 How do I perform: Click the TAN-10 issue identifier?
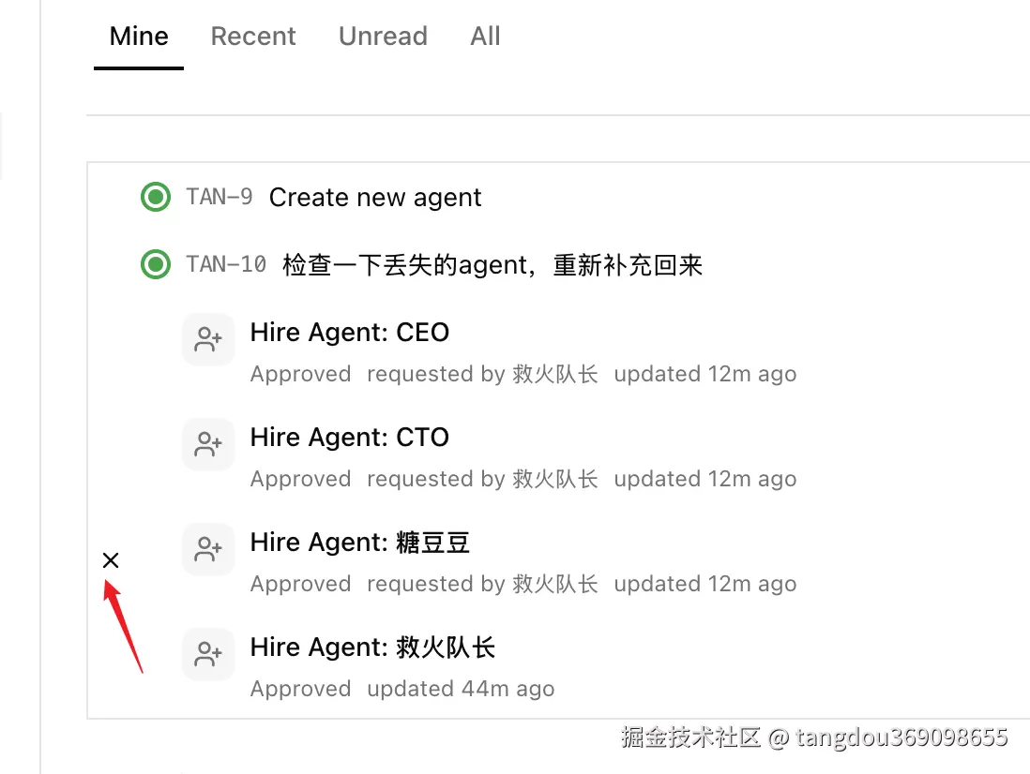226,265
